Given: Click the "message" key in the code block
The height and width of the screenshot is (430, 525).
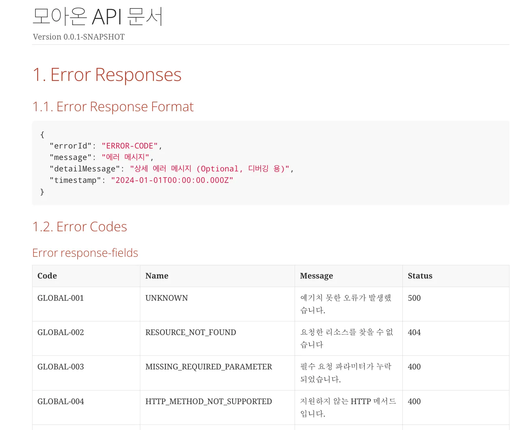Looking at the screenshot, I should (x=71, y=157).
